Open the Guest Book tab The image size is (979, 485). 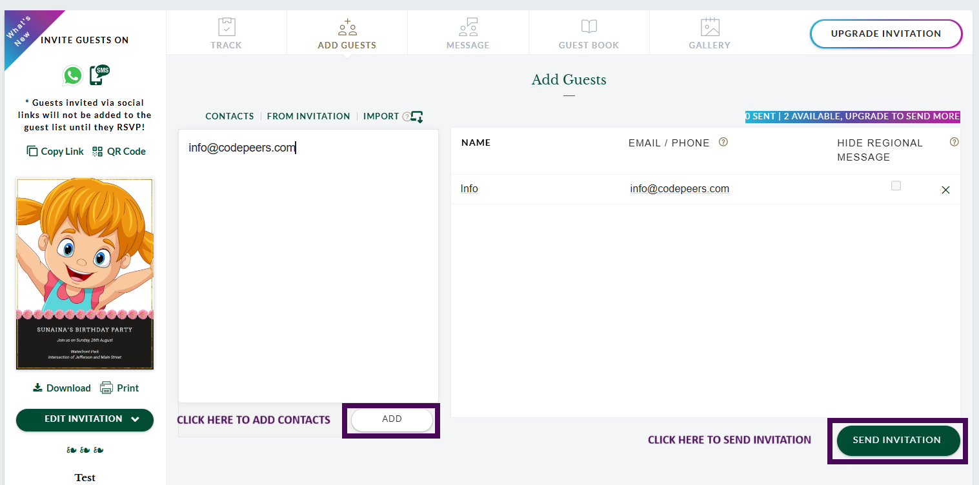pos(589,34)
